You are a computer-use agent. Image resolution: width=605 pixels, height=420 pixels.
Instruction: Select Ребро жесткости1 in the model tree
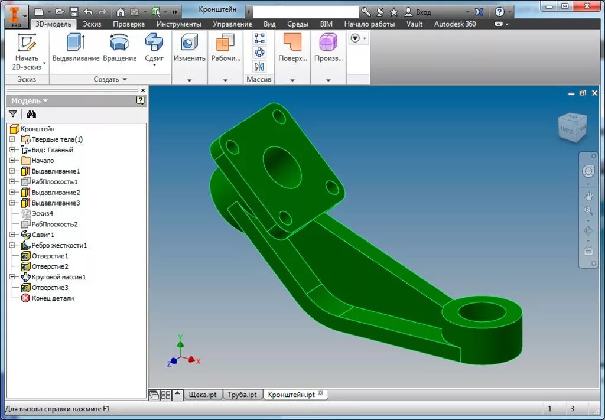60,245
